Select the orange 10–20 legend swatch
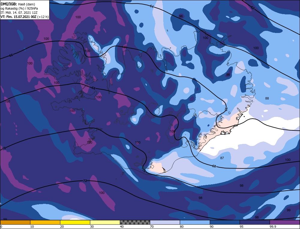Screen dimensions: 300x229 [x=45, y=222]
